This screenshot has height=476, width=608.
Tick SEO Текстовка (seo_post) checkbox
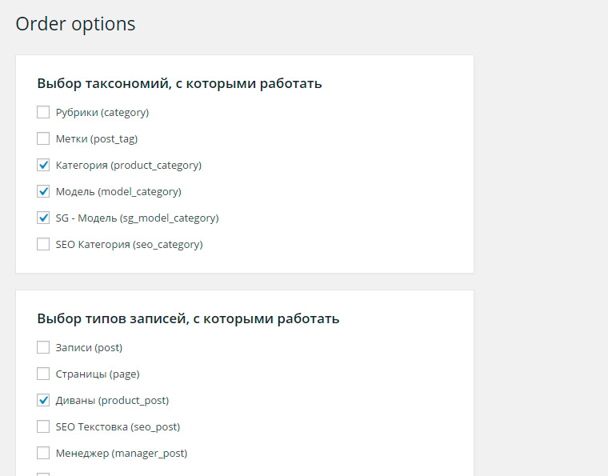(43, 426)
